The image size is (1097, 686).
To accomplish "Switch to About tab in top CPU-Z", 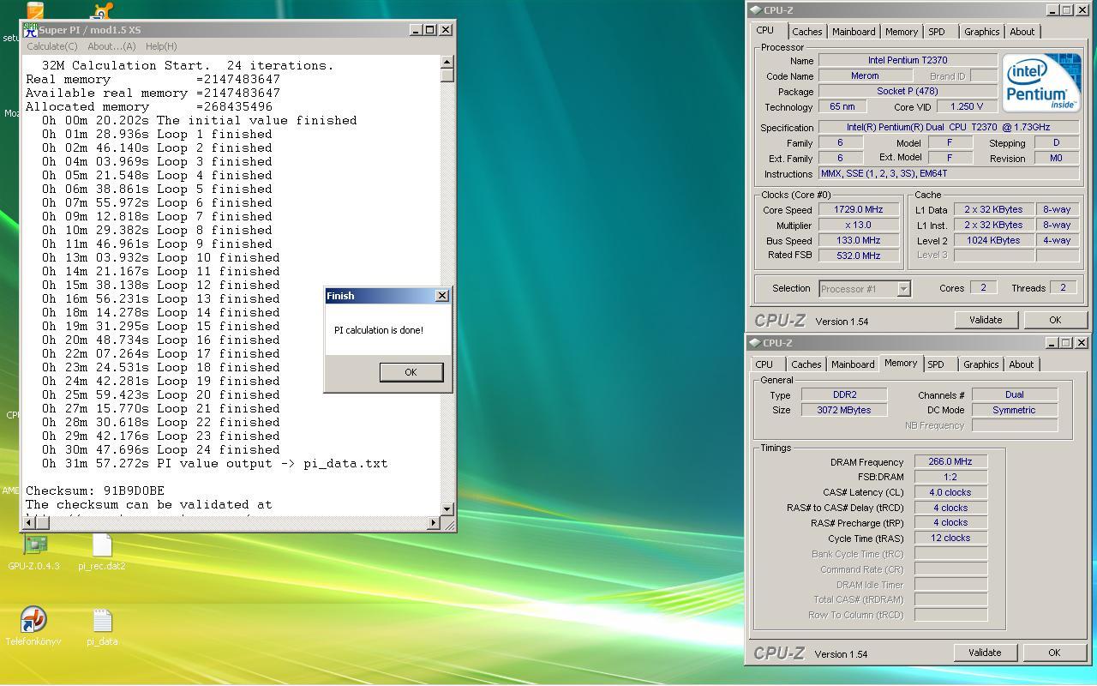I will click(1022, 32).
